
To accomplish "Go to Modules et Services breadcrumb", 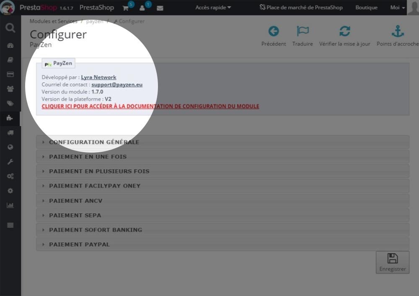I will pos(54,21).
